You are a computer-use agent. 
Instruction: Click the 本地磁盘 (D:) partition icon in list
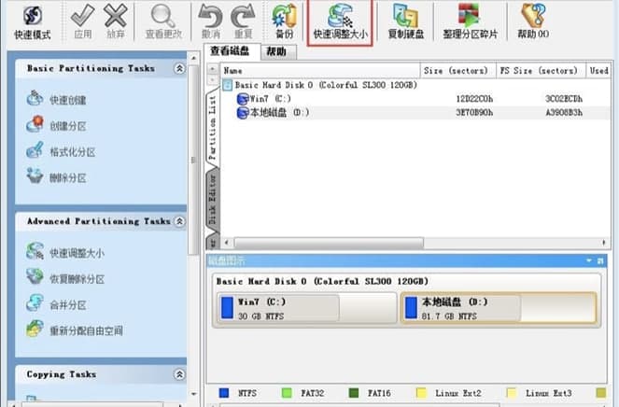(x=242, y=113)
